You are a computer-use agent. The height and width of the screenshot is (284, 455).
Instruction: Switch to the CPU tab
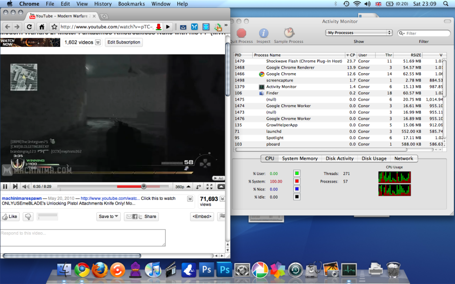270,159
